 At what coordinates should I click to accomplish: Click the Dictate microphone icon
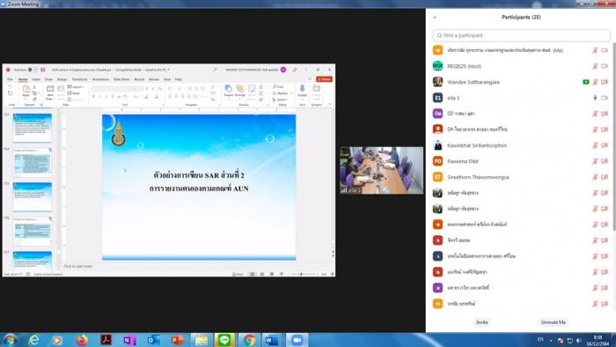tap(302, 91)
